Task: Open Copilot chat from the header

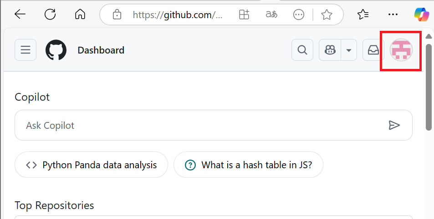Action: [x=330, y=50]
